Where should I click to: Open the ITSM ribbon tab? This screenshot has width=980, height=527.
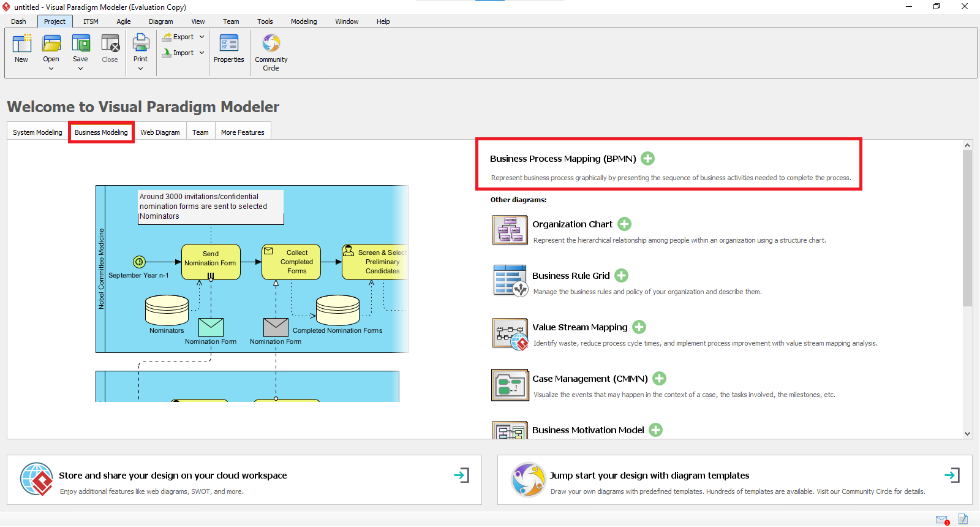[91, 21]
